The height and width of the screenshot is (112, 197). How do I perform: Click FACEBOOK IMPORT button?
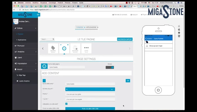[125, 39]
